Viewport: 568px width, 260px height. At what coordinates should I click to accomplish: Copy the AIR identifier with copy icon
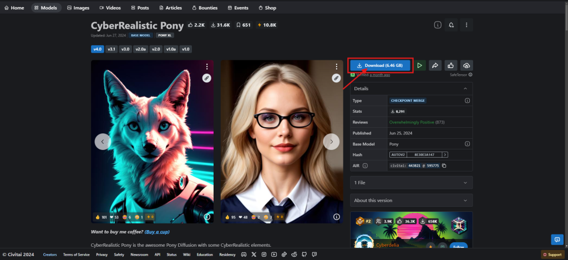[444, 165]
